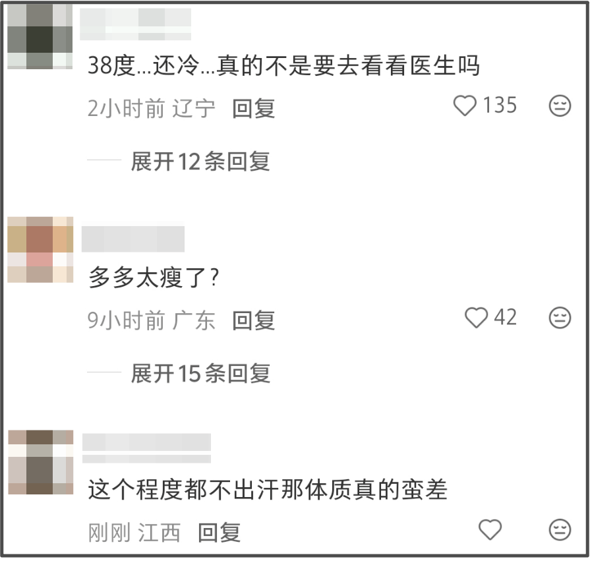Screen dimensions: 590x561
Task: Tap the dislike face on the 辽宁 comment
Action: [x=560, y=105]
